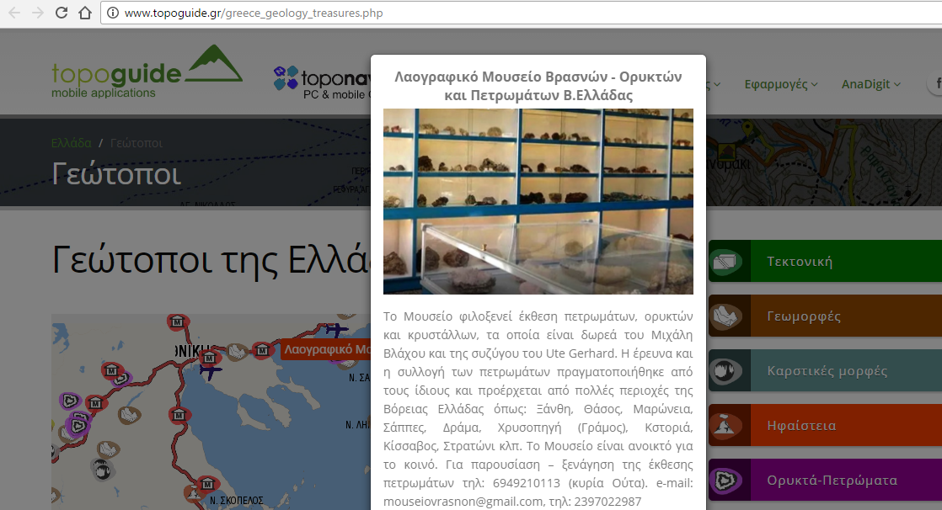Image resolution: width=942 pixels, height=510 pixels.
Task: Click the browser reload icon
Action: 62,13
